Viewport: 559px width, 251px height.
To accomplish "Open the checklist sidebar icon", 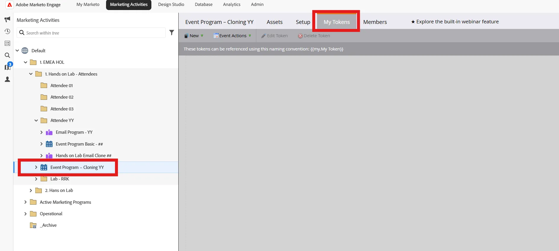I will (x=7, y=43).
